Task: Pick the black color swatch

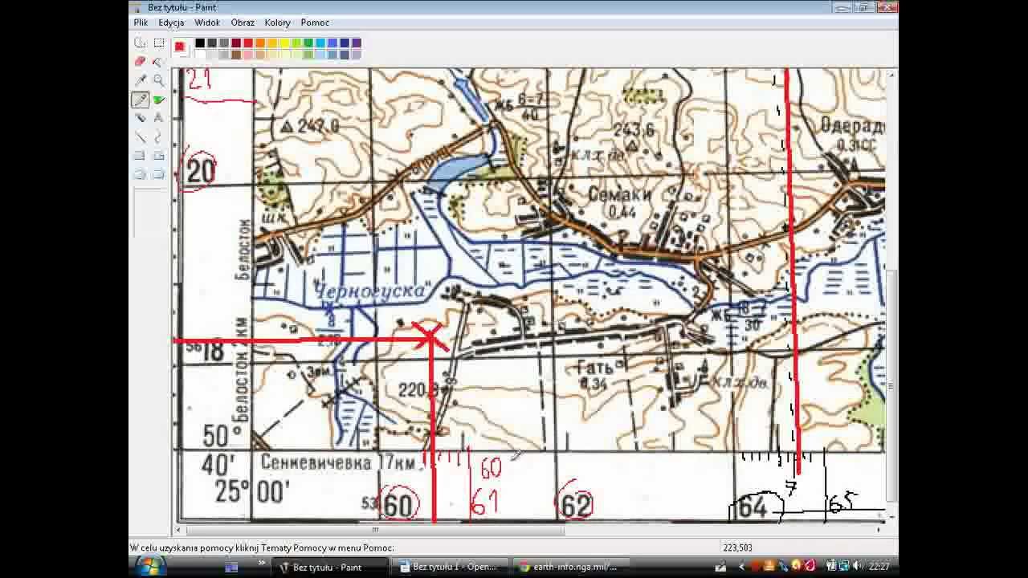Action: pyautogui.click(x=200, y=43)
